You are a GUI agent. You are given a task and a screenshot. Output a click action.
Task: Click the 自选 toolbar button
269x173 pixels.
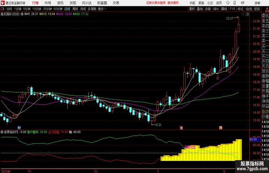[249, 9]
